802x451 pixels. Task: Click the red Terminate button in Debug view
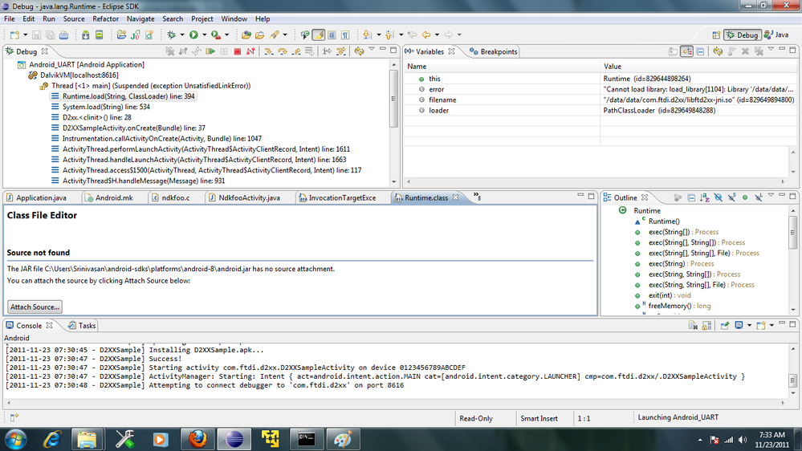238,51
